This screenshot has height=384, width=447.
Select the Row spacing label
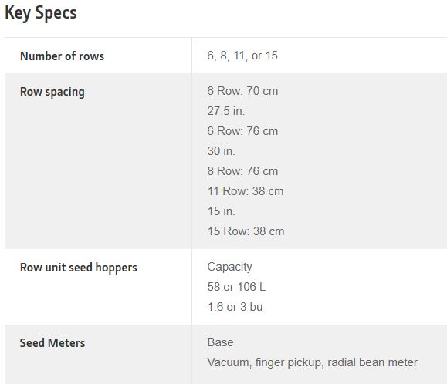point(52,92)
